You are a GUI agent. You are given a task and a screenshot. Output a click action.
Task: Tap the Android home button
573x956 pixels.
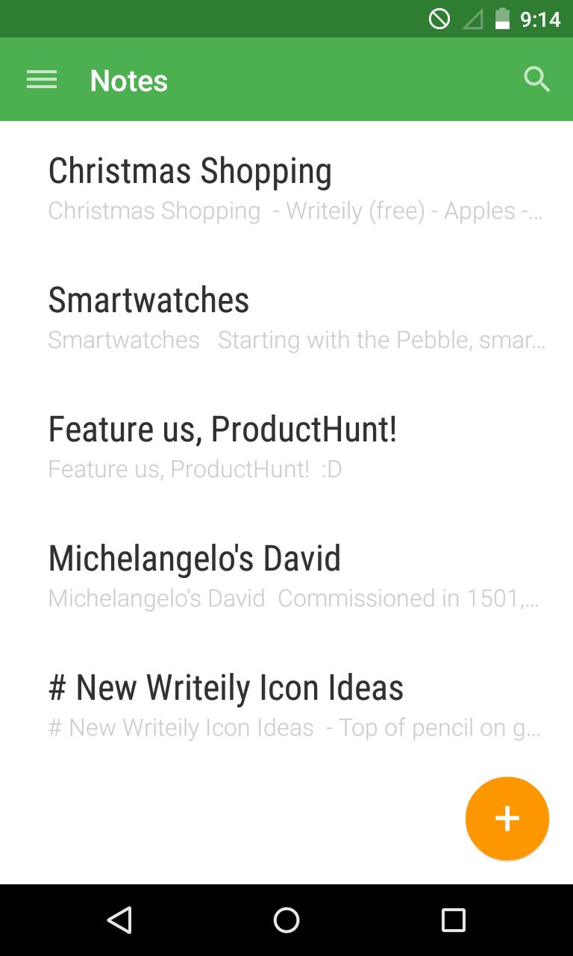tap(286, 919)
